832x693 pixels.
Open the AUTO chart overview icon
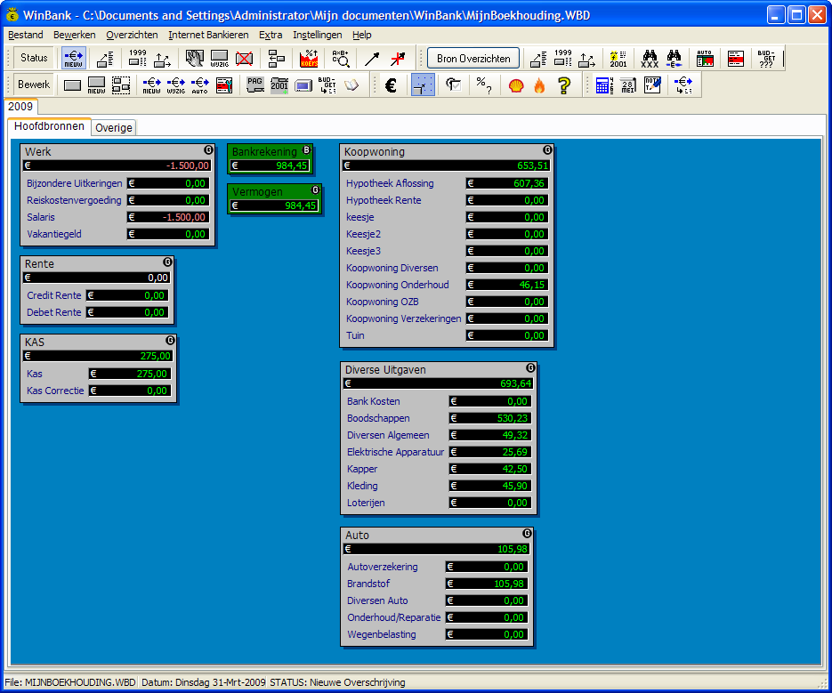705,58
